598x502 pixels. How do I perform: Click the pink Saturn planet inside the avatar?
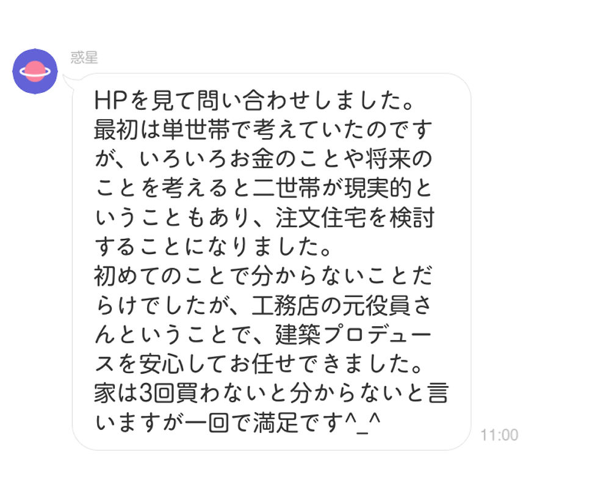click(35, 71)
